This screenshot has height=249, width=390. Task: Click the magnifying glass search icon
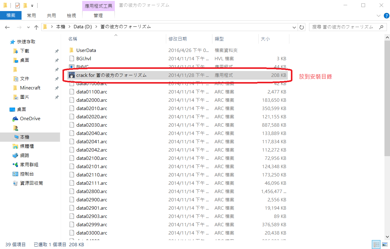(382, 27)
